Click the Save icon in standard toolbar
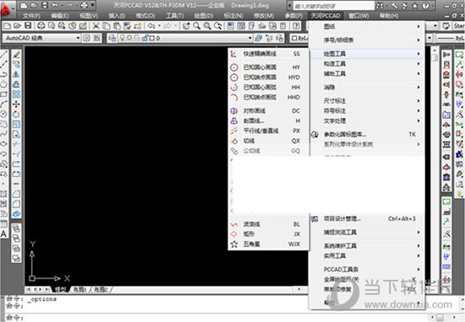 pyautogui.click(x=28, y=26)
